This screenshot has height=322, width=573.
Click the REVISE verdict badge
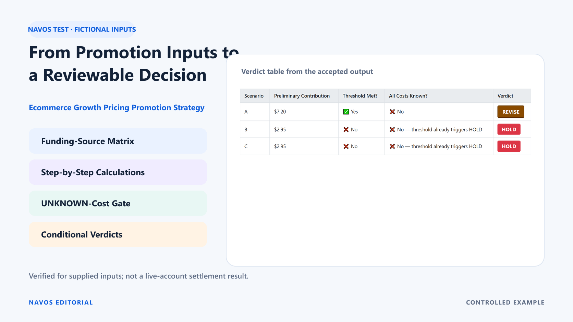point(511,112)
